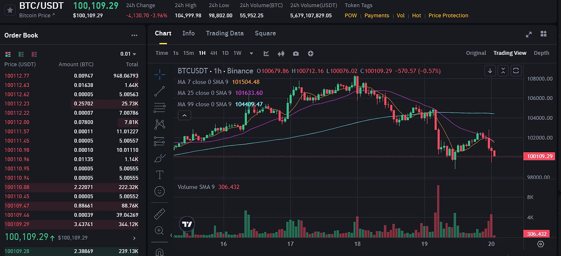This screenshot has width=561, height=256.
Task: Open the Fibonacci retracement tools
Action: point(160,107)
